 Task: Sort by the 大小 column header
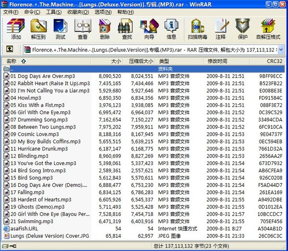107,61
